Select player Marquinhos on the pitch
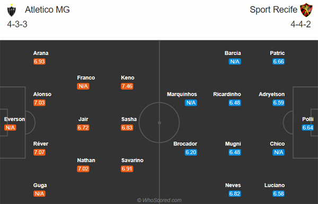This screenshot has height=204, width=318. (182, 94)
